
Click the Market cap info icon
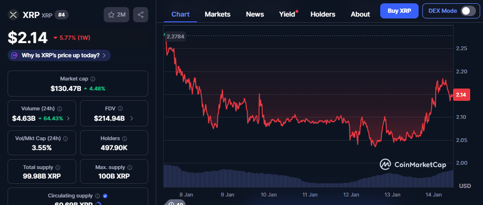(93, 79)
